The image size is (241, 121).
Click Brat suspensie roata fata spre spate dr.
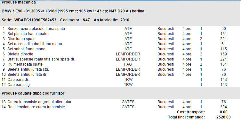click(x=41, y=59)
